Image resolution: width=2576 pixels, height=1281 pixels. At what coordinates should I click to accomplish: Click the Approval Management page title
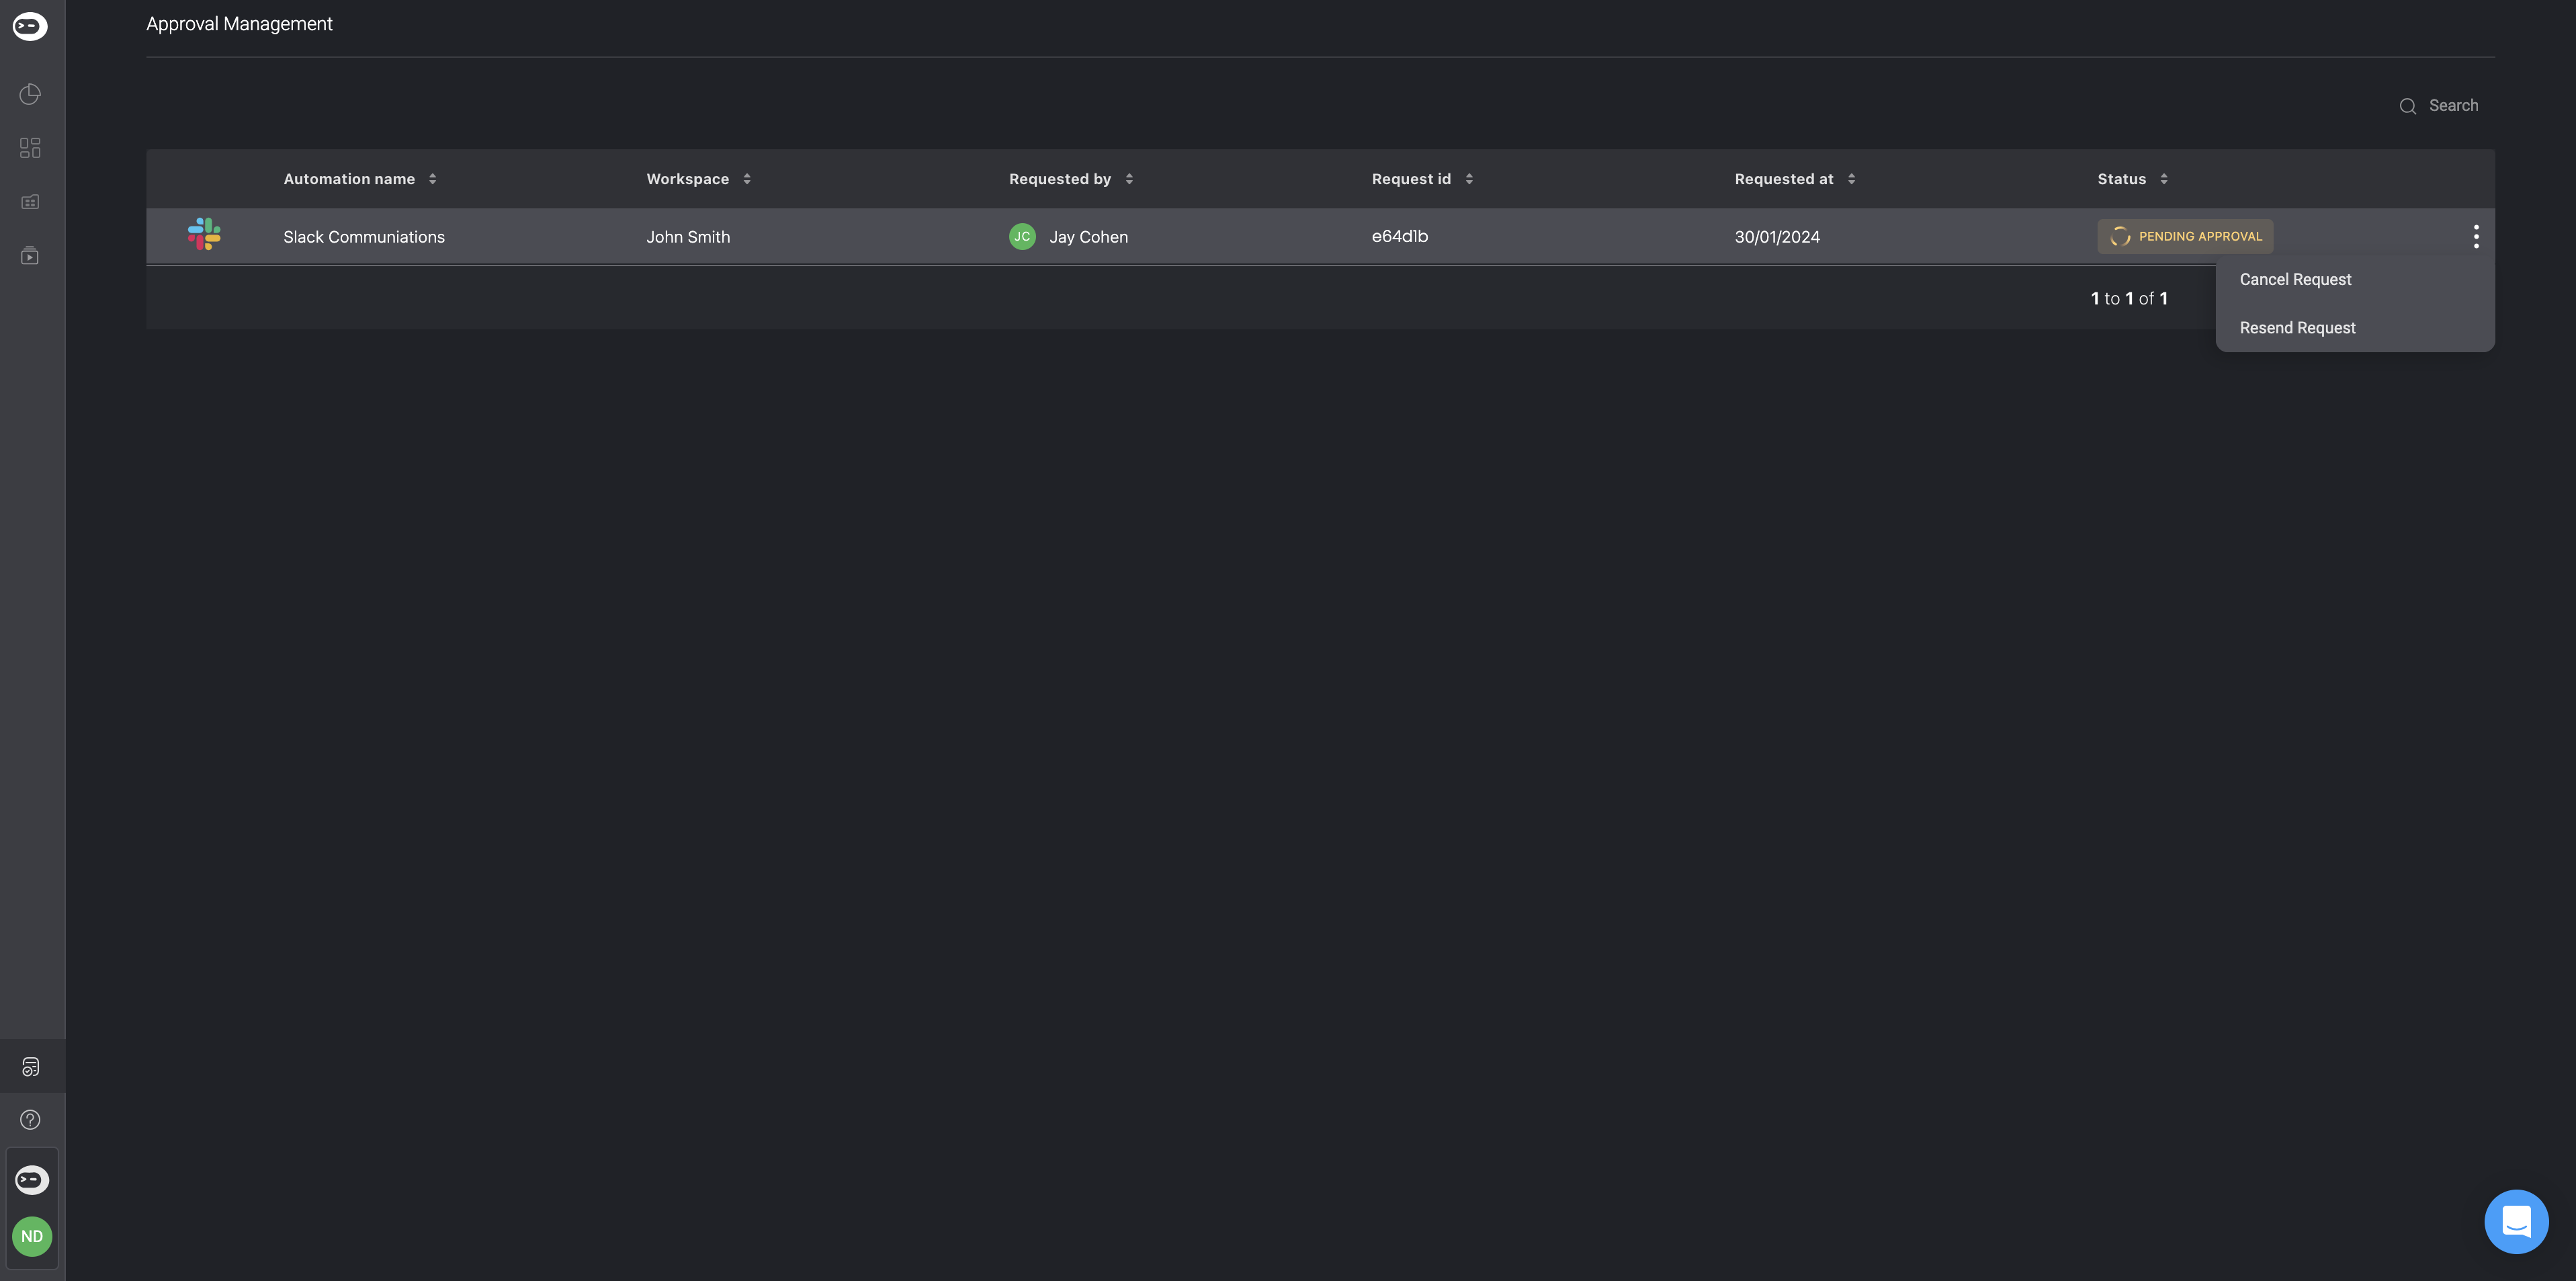coord(239,24)
